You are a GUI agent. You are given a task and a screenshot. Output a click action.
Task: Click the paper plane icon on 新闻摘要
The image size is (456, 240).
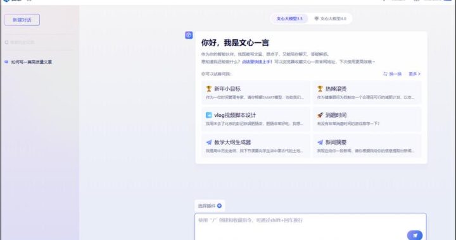click(320, 142)
